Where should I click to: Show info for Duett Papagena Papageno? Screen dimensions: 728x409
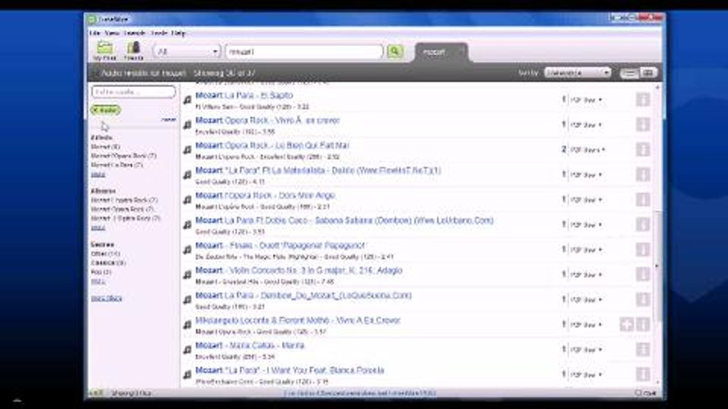(x=643, y=250)
